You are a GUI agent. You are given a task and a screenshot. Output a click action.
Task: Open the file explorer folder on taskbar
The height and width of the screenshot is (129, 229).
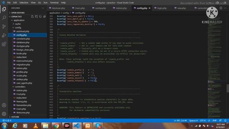45,126
